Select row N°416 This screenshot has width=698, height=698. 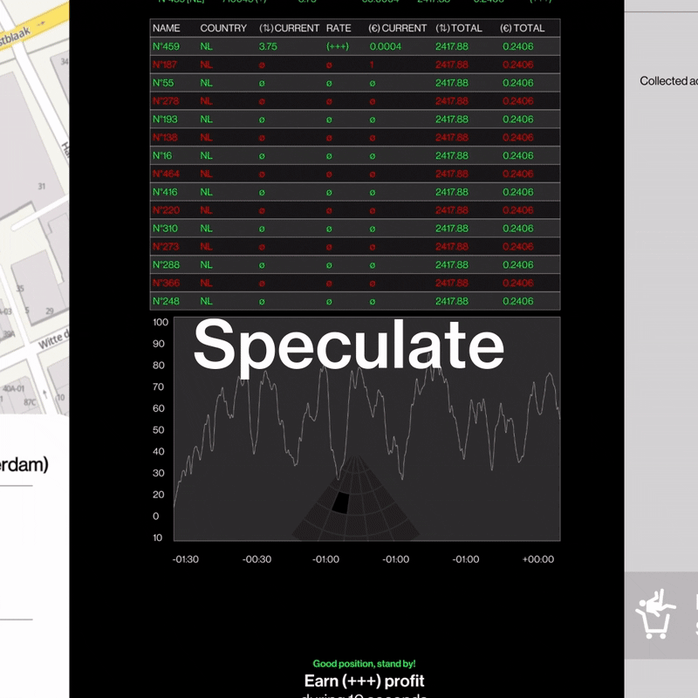point(355,192)
